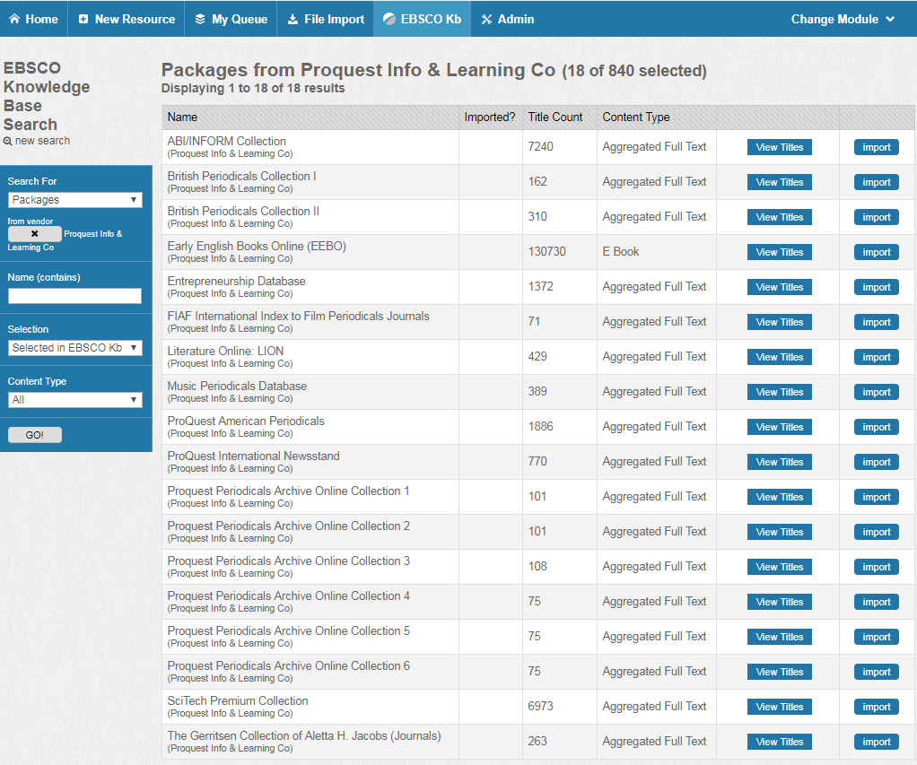View titles for The Gerritsen Collection

(x=779, y=743)
